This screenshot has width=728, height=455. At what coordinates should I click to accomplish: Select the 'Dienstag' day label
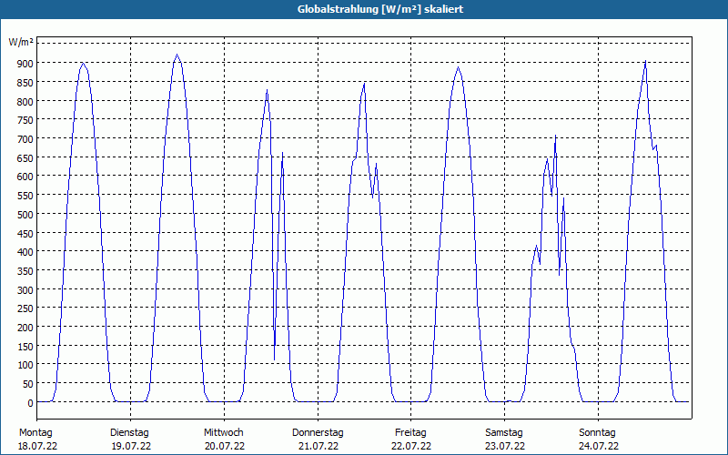coord(129,433)
